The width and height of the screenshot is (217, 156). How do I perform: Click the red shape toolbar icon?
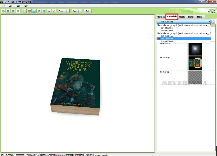coord(49,11)
